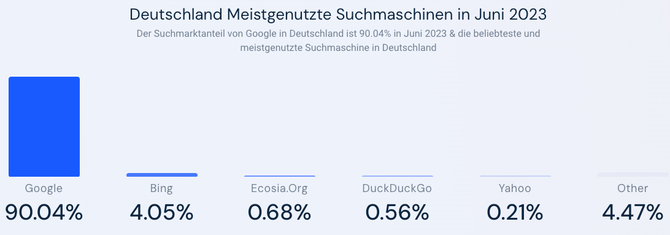
Task: Click the subtitle about Google market share
Action: coord(338,40)
